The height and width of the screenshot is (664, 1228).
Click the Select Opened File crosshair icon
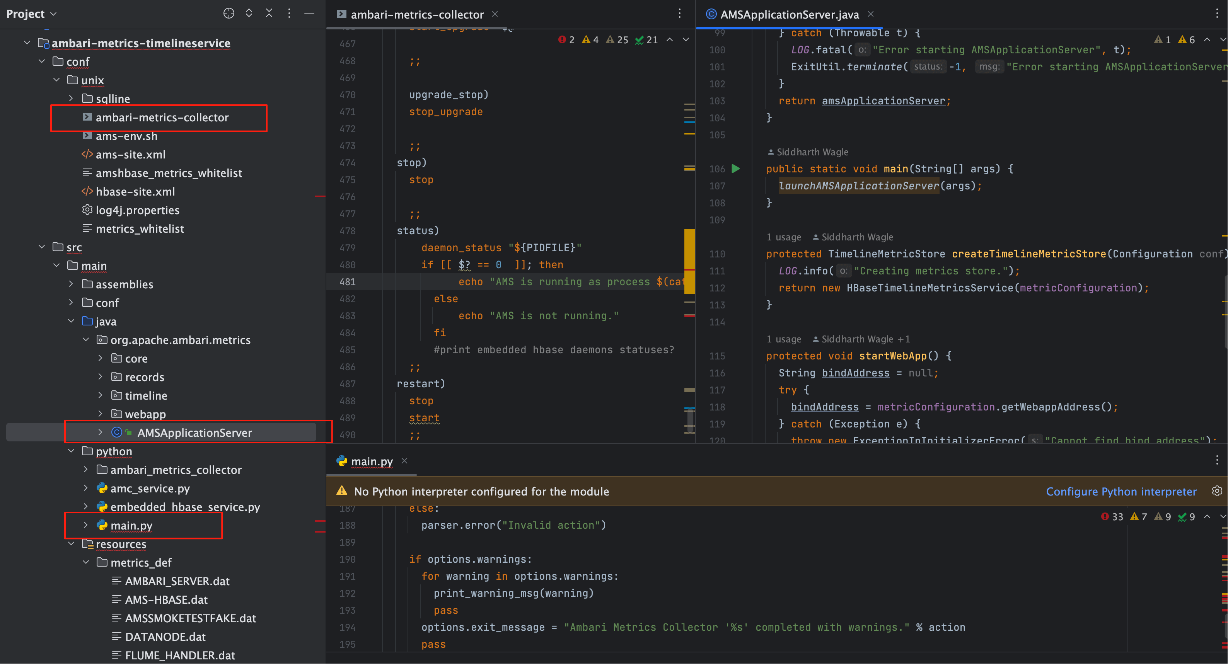[x=229, y=14]
